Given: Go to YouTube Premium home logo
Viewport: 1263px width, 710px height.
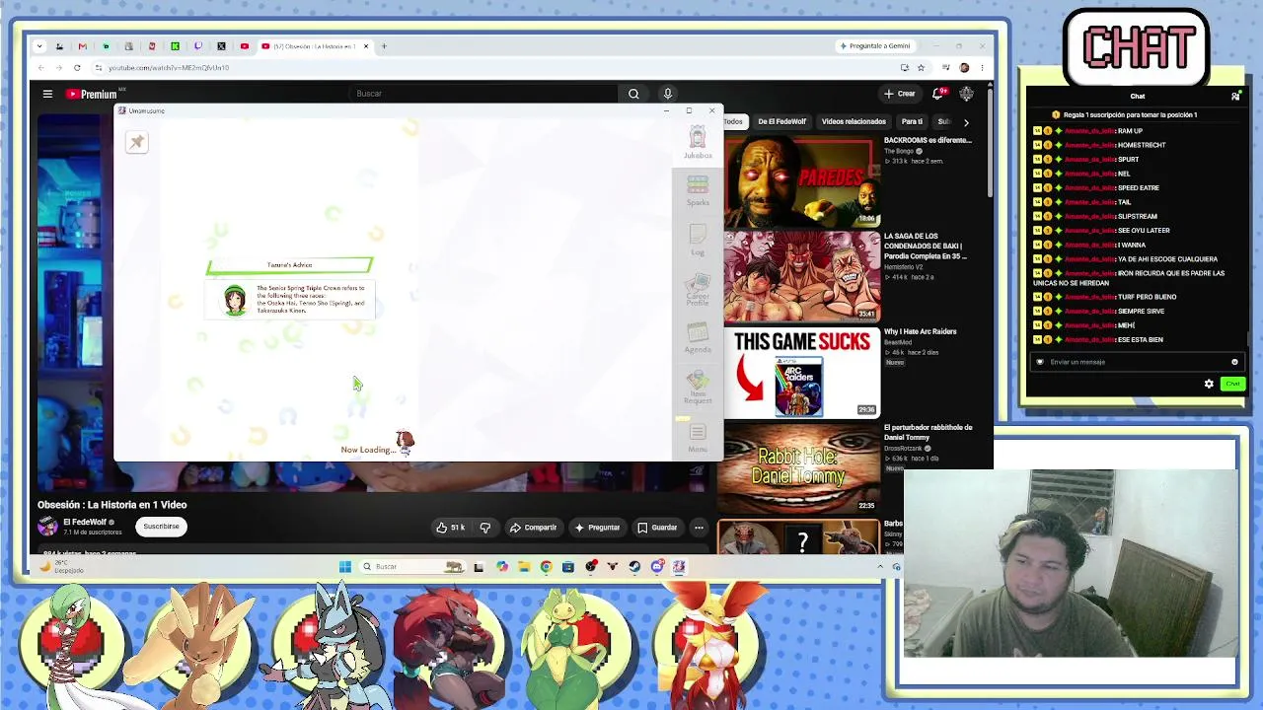Looking at the screenshot, I should [92, 94].
